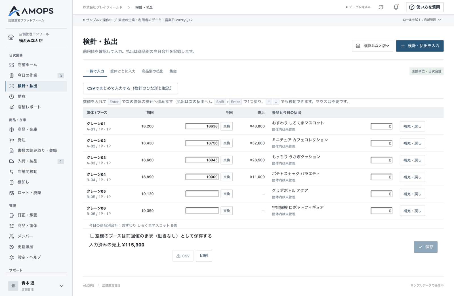
Task: Click the 店舗間移動 arrows icon
Action: coord(12,172)
